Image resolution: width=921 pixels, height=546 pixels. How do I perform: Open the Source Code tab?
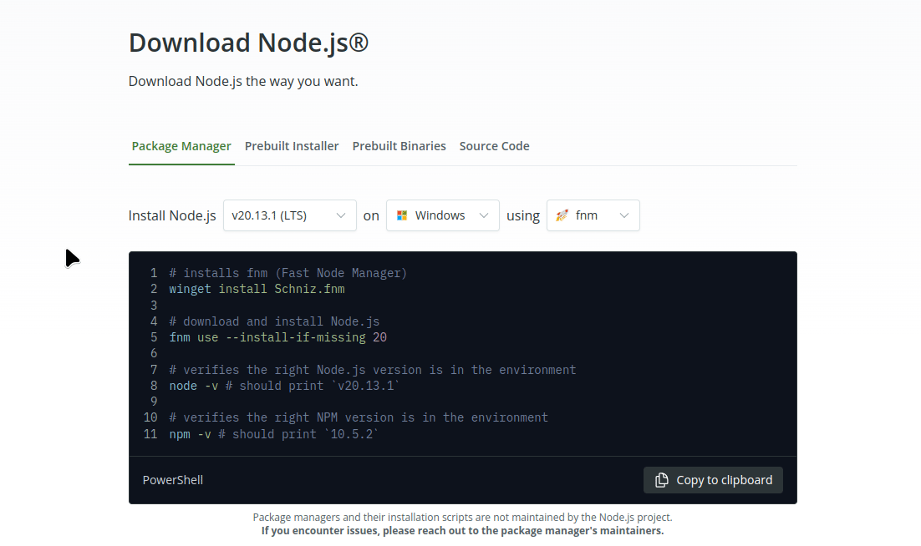click(x=494, y=145)
